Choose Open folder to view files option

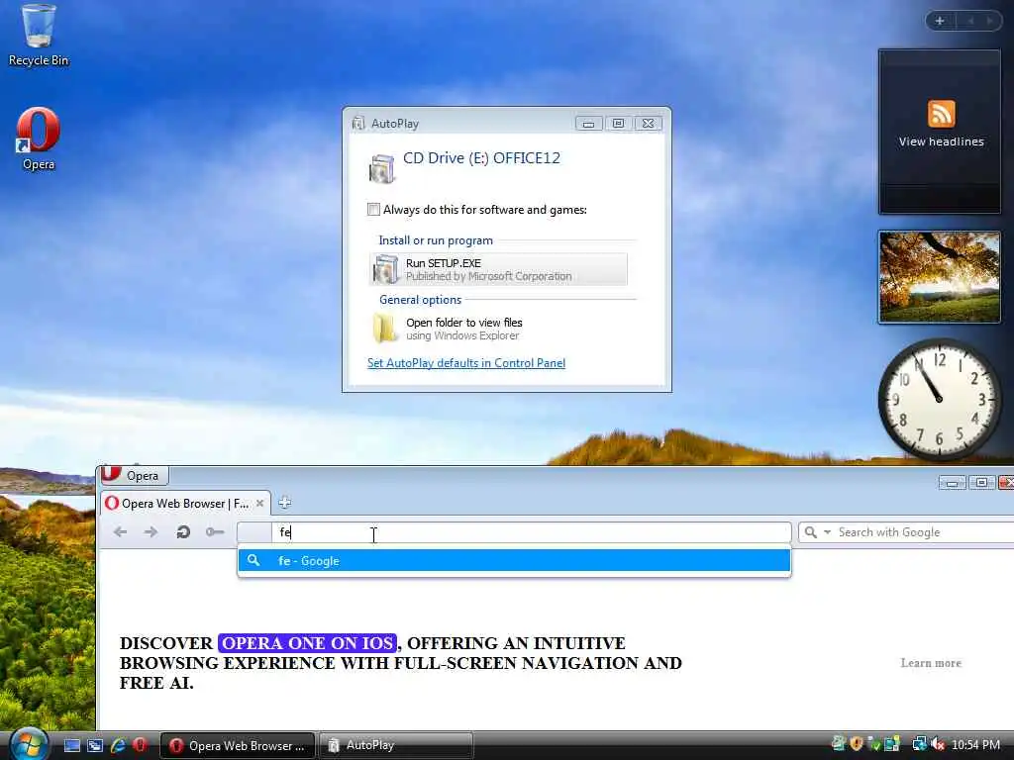point(498,329)
